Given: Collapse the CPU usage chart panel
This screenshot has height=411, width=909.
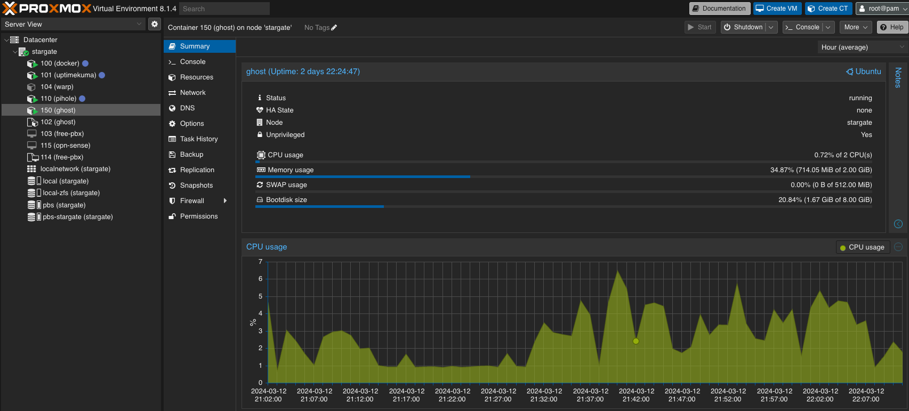Looking at the screenshot, I should (898, 247).
